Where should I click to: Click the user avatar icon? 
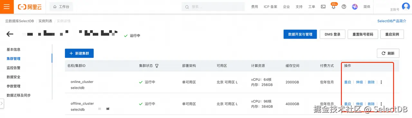click(406, 7)
